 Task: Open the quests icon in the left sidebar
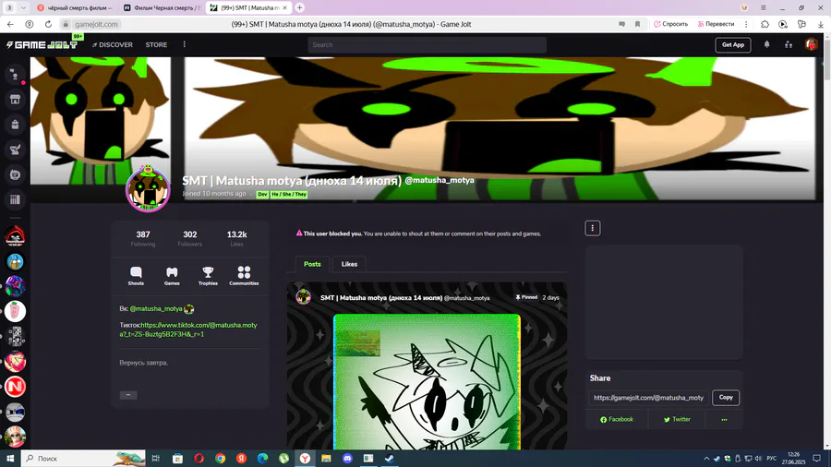pyautogui.click(x=15, y=150)
